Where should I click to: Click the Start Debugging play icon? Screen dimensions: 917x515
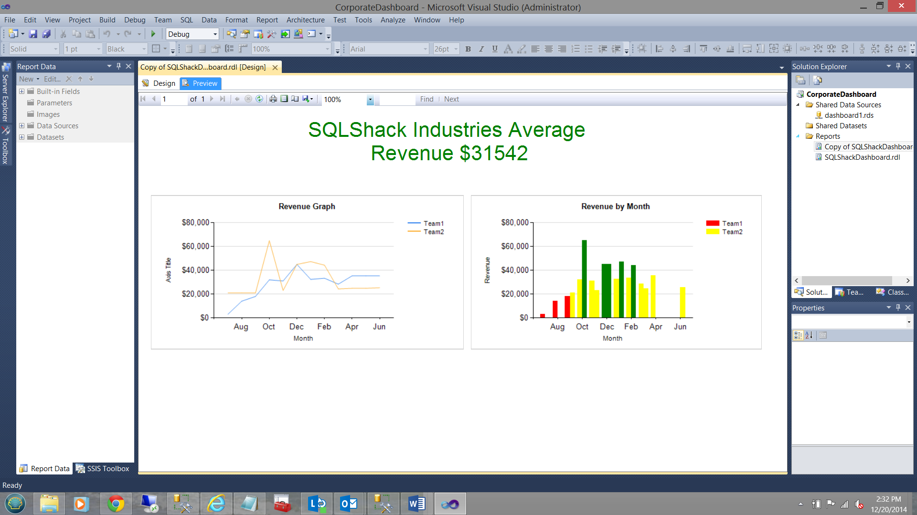153,34
